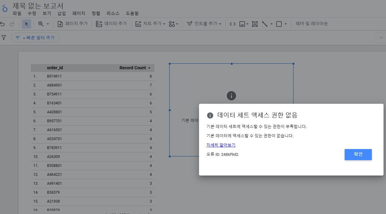Select table row with A034701
386x214 pixels.
[93, 139]
